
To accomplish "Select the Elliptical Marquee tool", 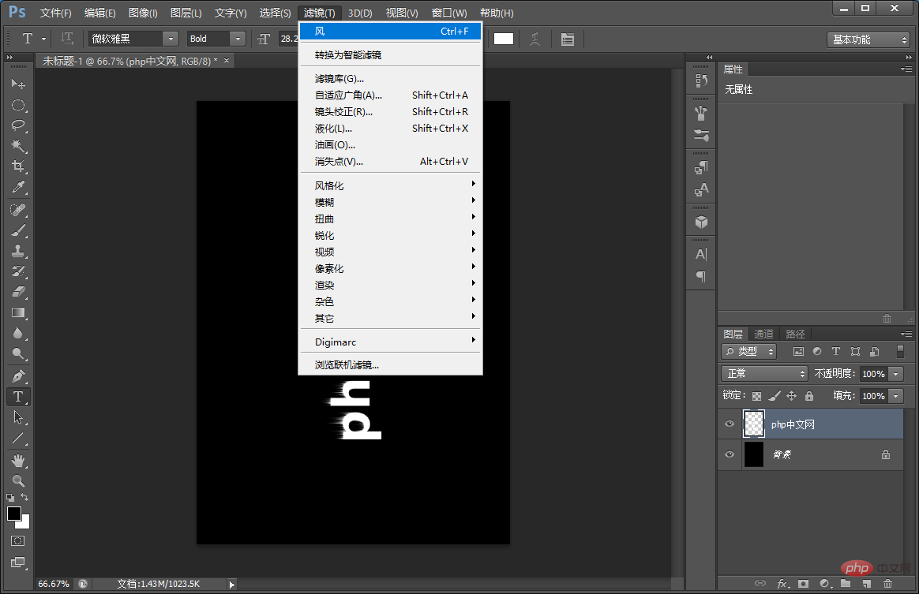I will coord(18,105).
